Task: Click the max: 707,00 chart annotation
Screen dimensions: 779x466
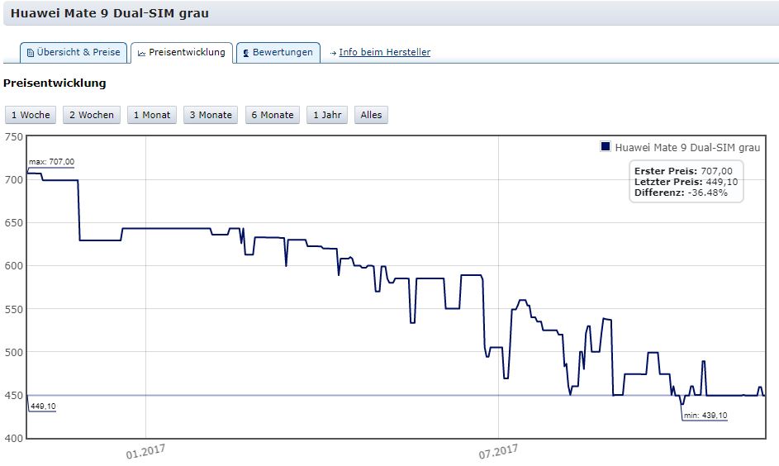Action: tap(52, 162)
